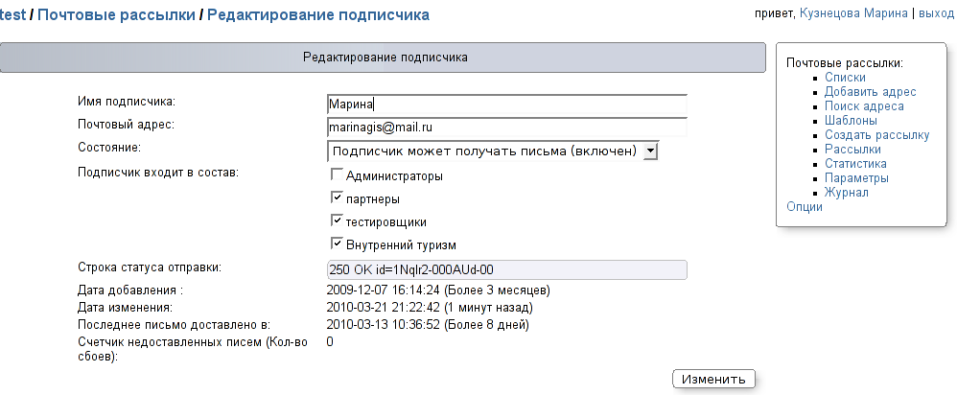957x395 pixels.
Task: Choose Создать рассылку in sidebar
Action: 877,135
